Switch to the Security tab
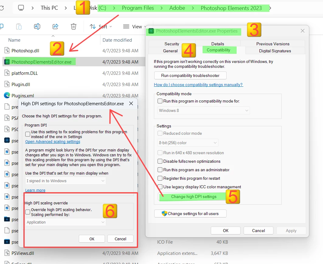 coord(172,44)
